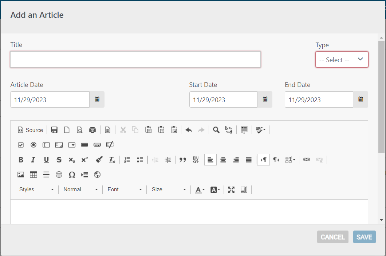Viewport: 386px width, 256px height.
Task: Maximize the editor area
Action: pos(231,189)
